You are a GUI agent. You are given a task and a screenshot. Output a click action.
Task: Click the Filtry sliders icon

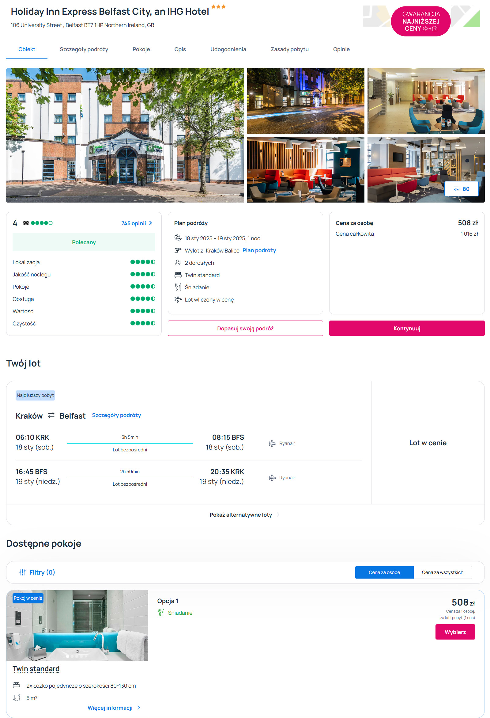coord(22,572)
